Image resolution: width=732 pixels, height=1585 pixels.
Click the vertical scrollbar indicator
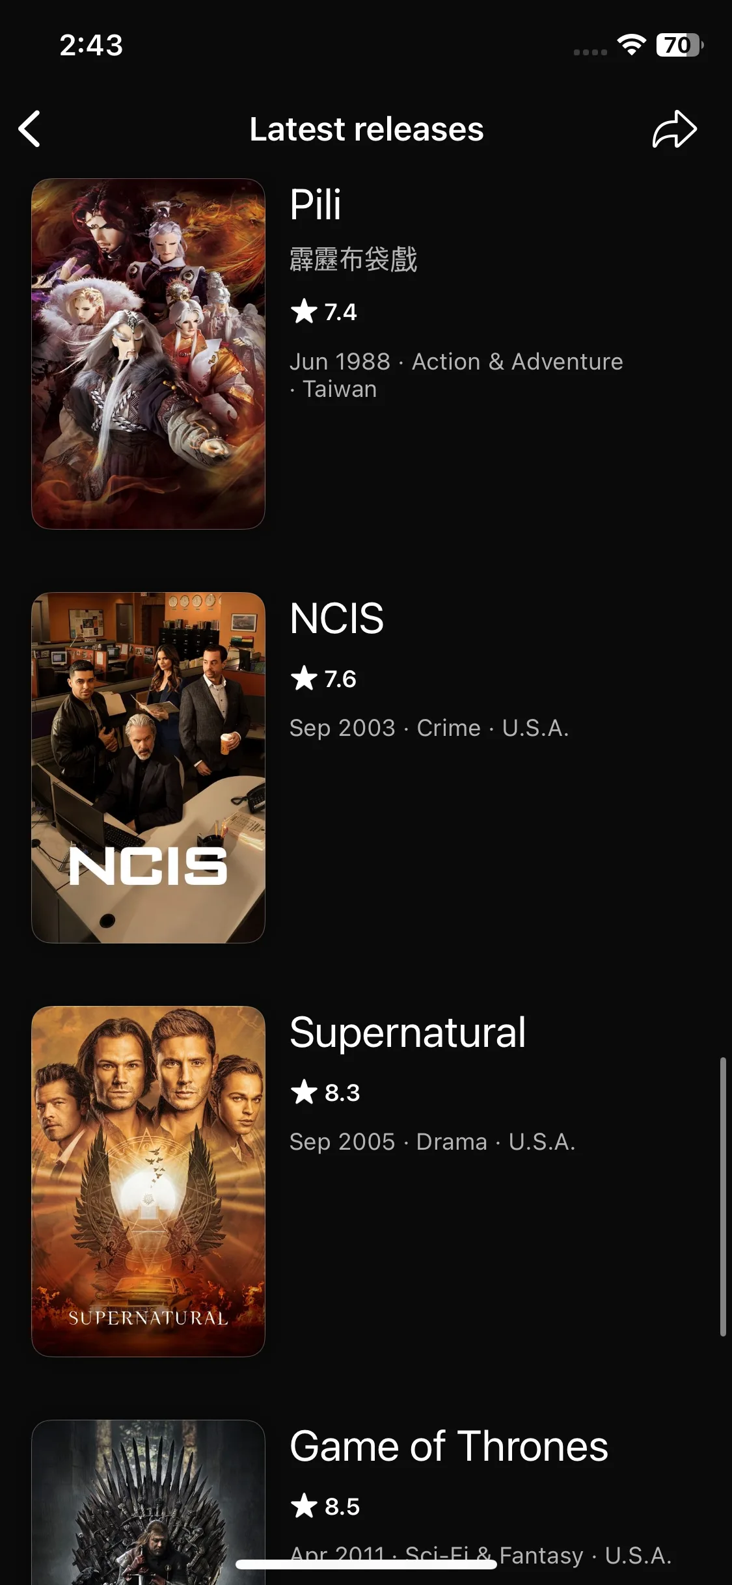(x=722, y=1197)
